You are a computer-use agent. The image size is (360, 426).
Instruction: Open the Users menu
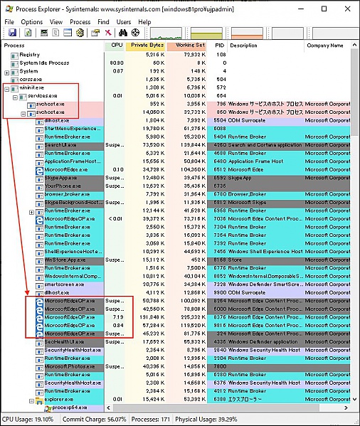click(x=124, y=22)
